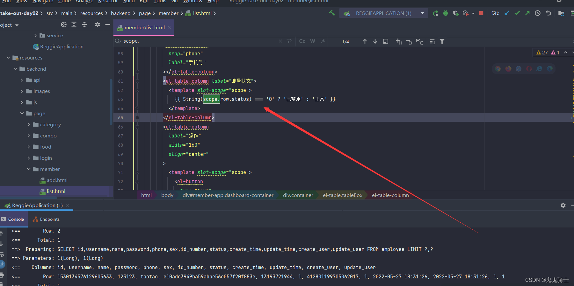Open Project panel gear options

(x=98, y=24)
